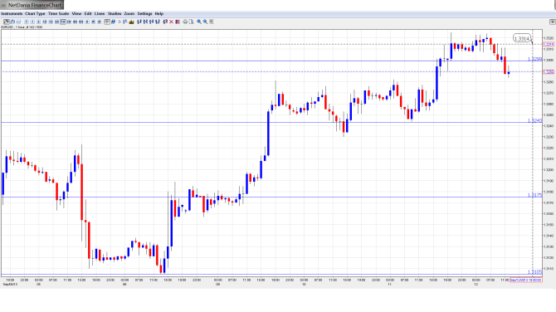The width and height of the screenshot is (556, 312).
Task: Open the Help menu
Action: [159, 13]
